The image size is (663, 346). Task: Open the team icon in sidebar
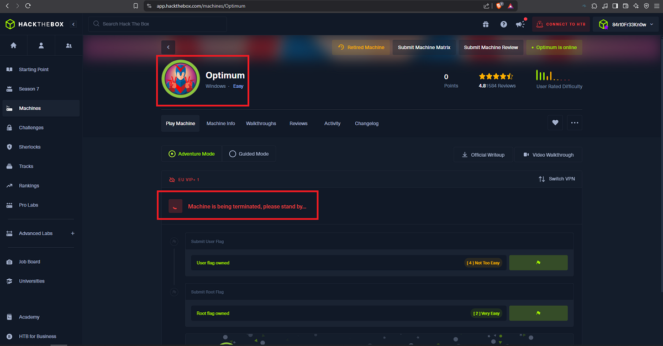(x=69, y=45)
